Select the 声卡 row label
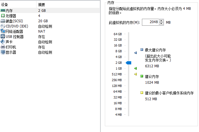The height and width of the screenshot is (132, 199). 9,42
